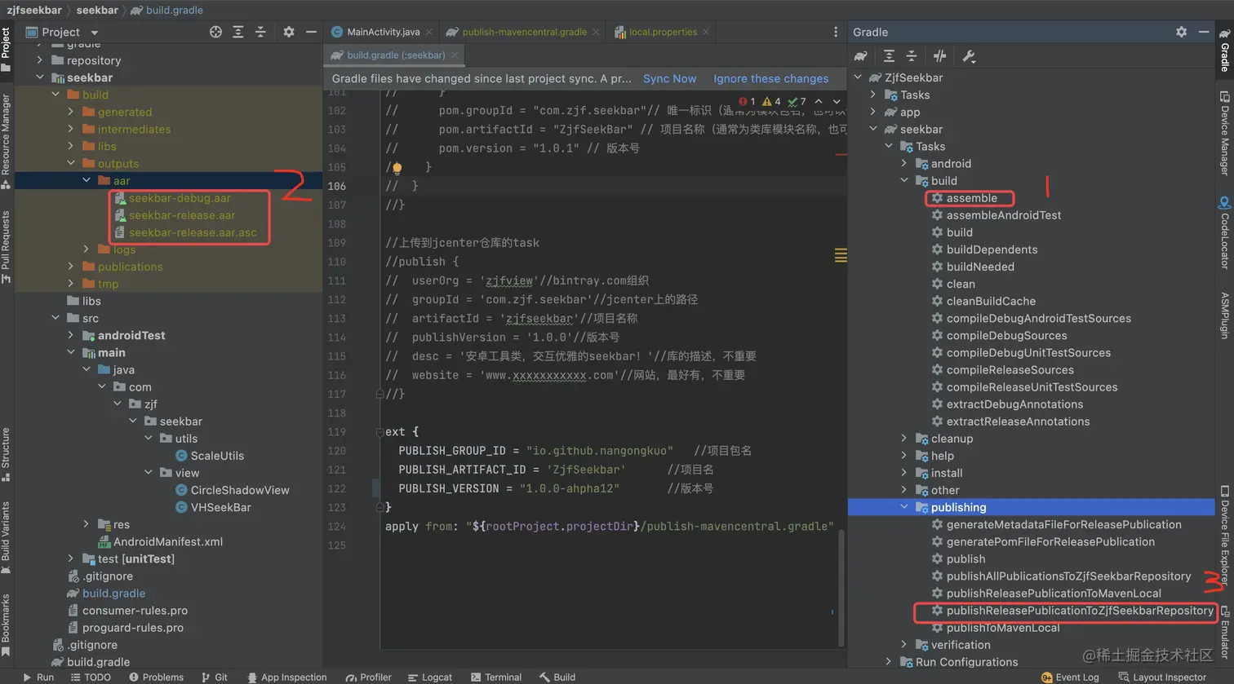The image size is (1234, 684).
Task: Close the publish-mavencentral.gradle tab
Action: [596, 32]
